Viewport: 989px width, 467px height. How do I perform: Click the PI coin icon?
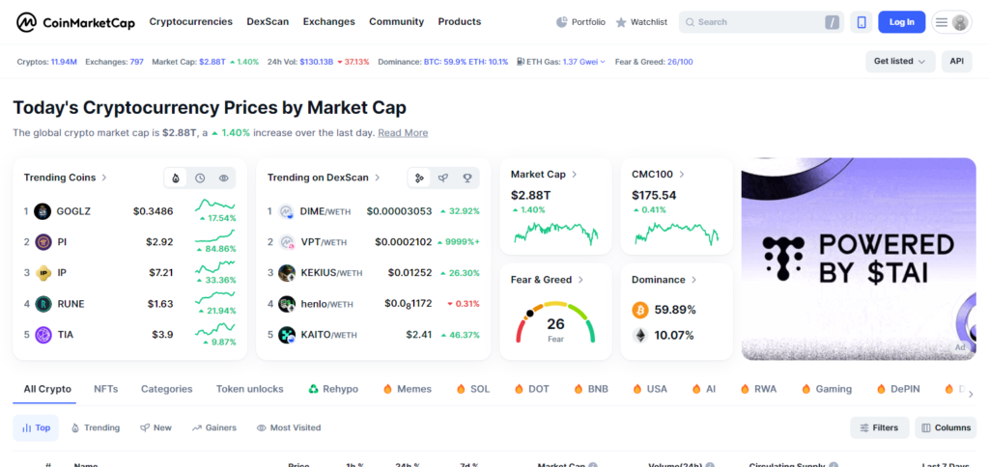[x=42, y=242]
